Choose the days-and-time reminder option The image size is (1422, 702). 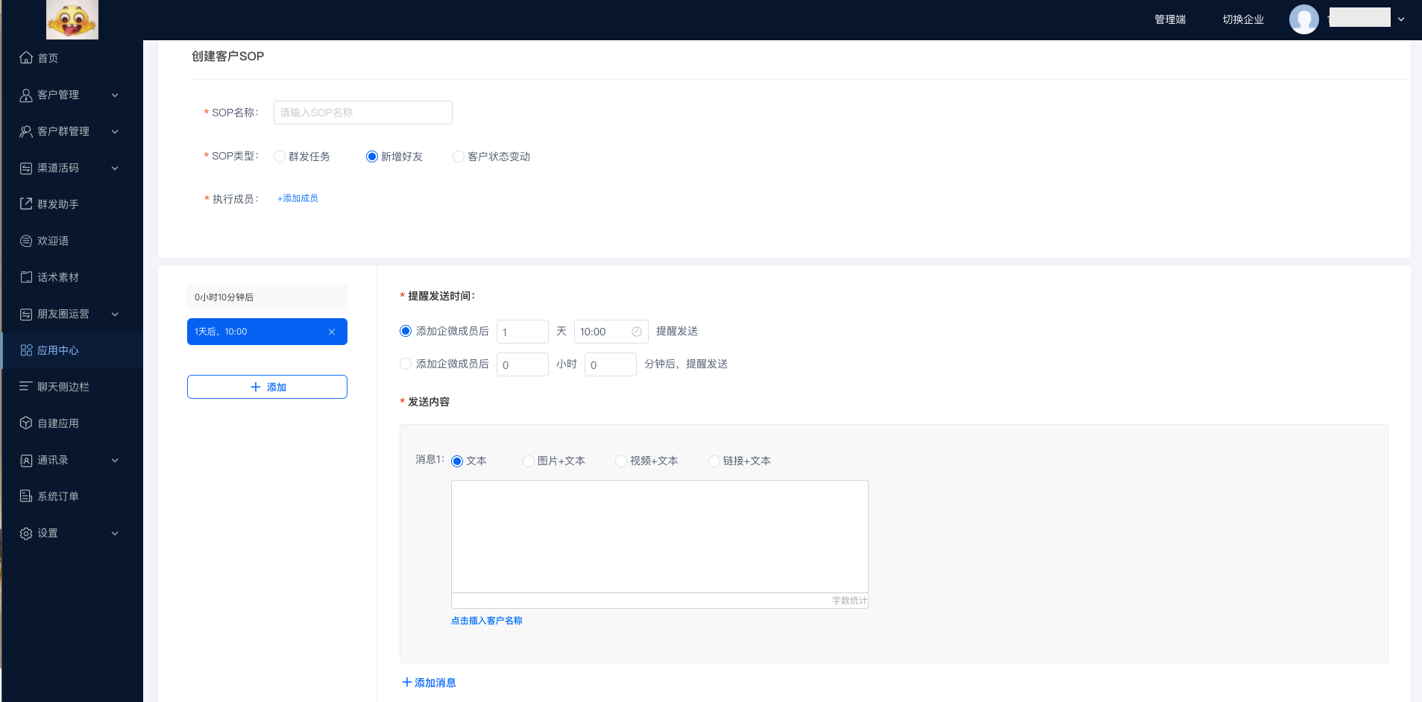pyautogui.click(x=406, y=331)
